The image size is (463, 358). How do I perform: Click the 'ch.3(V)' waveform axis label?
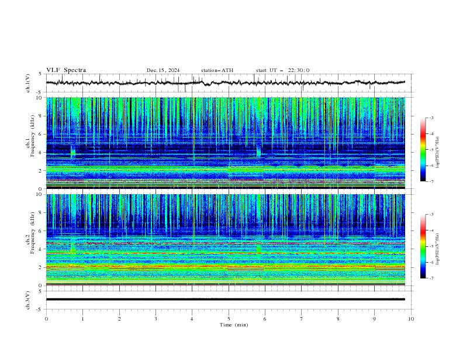click(28, 300)
